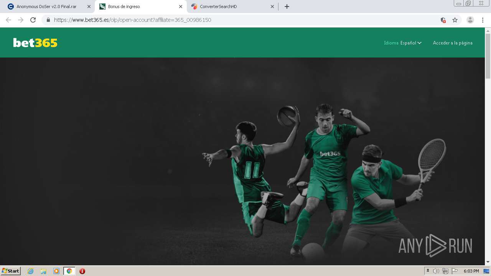Minimize the Chrome window
Image resolution: width=491 pixels, height=276 pixels.
coord(459,3)
